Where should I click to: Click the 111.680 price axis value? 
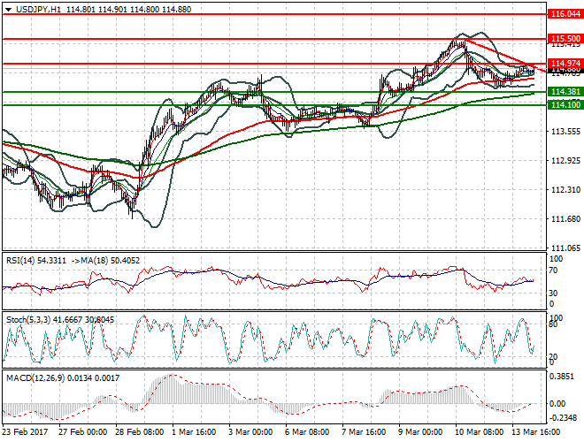(x=565, y=218)
